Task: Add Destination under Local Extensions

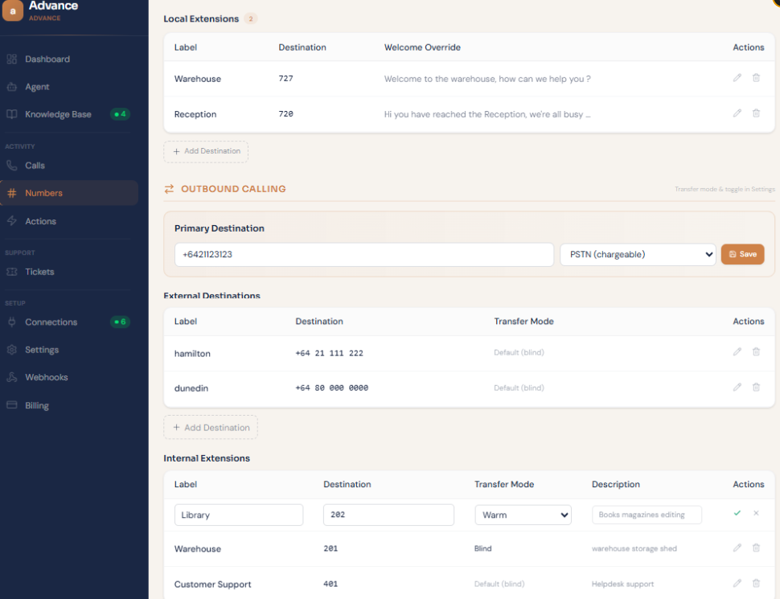Action: pos(206,151)
